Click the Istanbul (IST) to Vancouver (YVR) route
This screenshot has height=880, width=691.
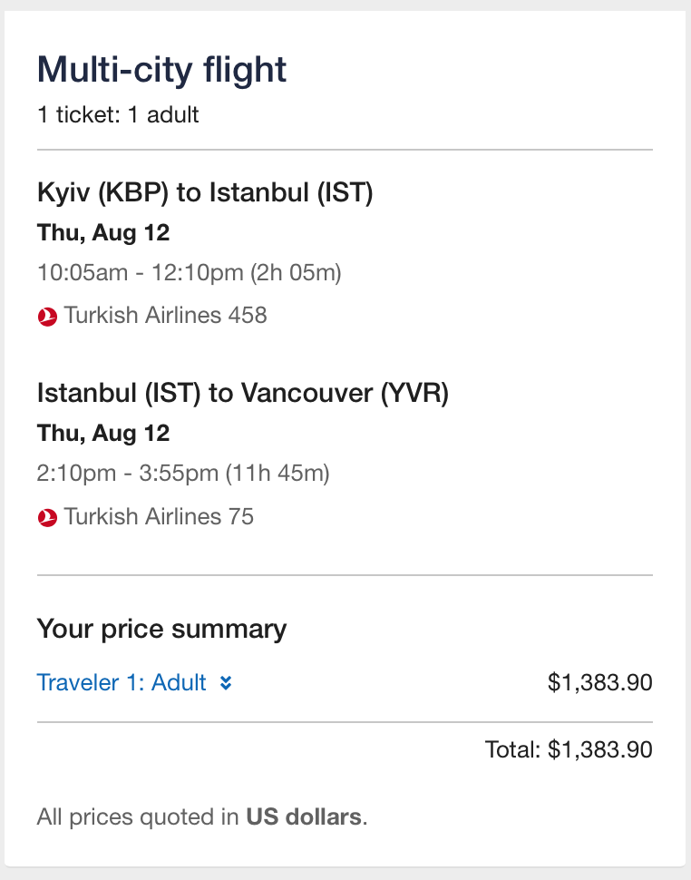[x=243, y=393]
